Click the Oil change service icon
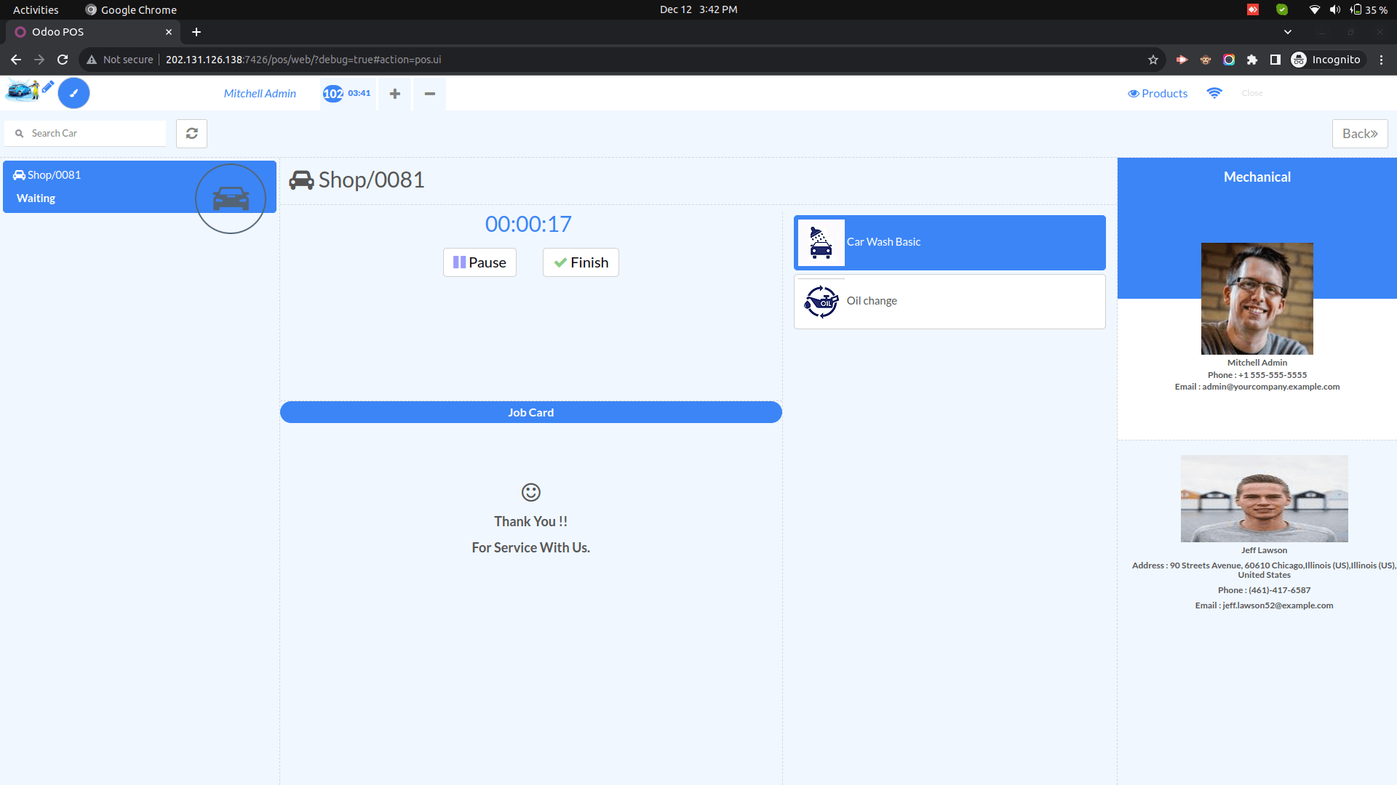Screen dimensions: 1397x785 click(821, 301)
